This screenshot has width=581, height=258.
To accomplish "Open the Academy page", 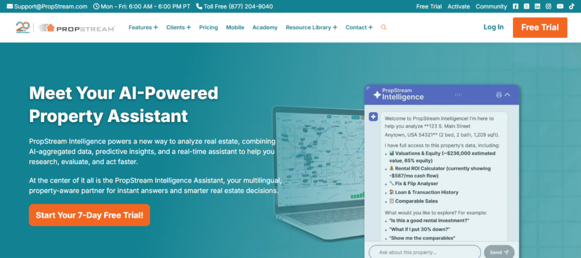I will pos(265,27).
